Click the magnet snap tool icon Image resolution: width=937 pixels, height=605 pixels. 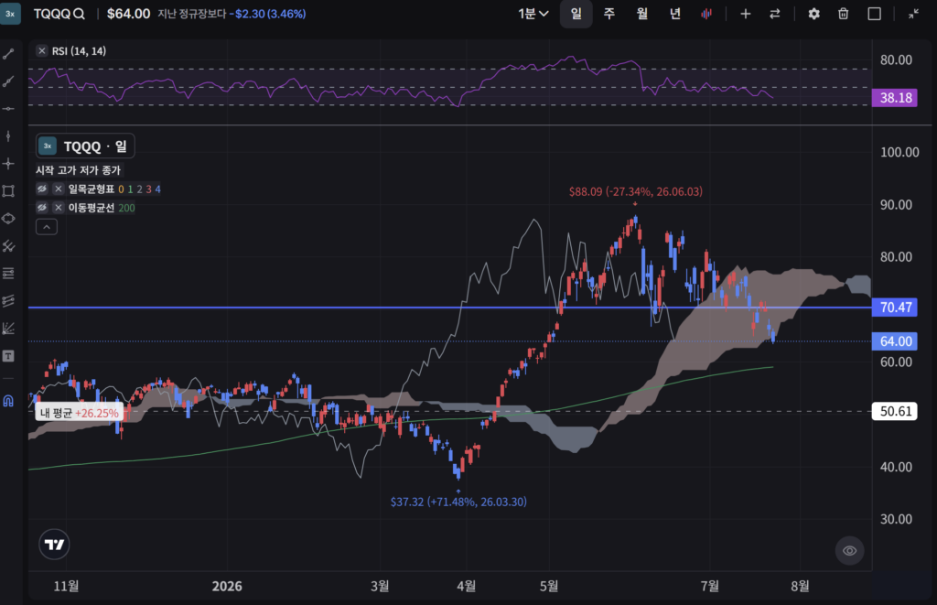(8, 401)
